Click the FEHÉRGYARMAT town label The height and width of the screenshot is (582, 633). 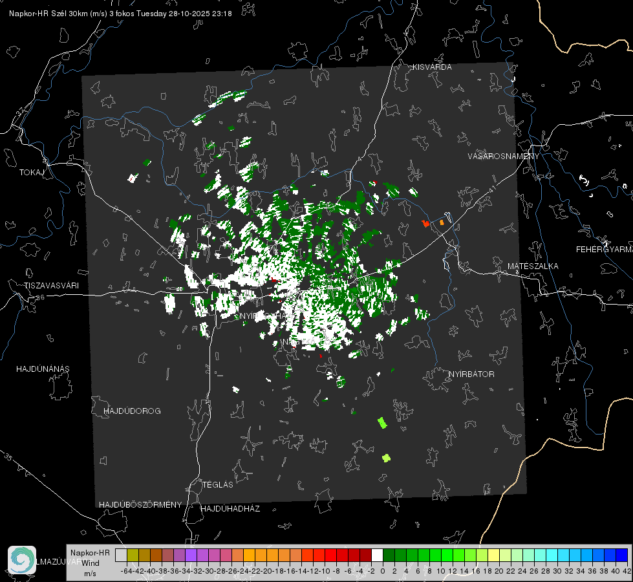(x=605, y=250)
